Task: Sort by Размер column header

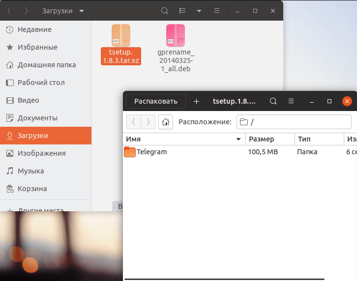Action: click(x=270, y=139)
